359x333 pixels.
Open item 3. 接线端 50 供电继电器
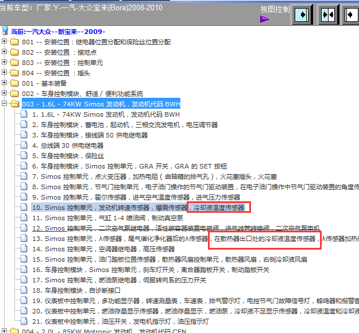[90, 135]
